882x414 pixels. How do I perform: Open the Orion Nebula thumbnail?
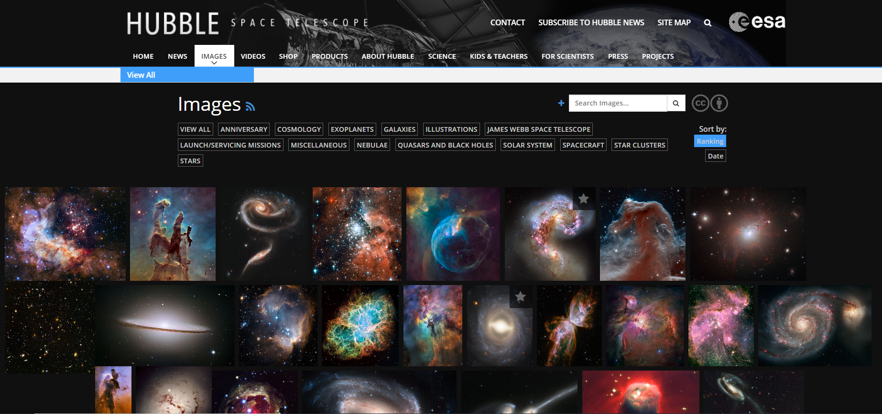pyautogui.click(x=645, y=326)
